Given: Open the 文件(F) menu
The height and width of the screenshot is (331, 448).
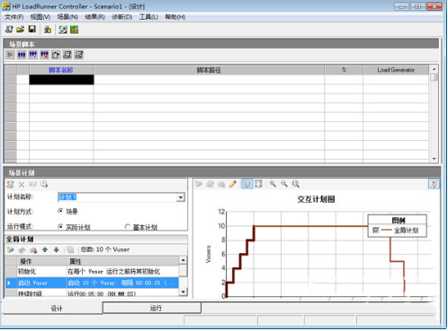Looking at the screenshot, I should coord(13,17).
